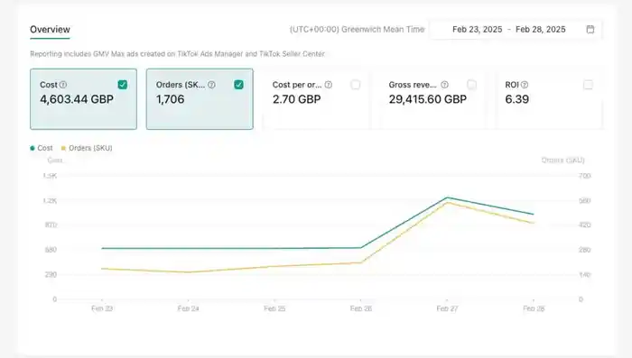Click the Feb 23 axis label
632x358 pixels.
[102, 308]
